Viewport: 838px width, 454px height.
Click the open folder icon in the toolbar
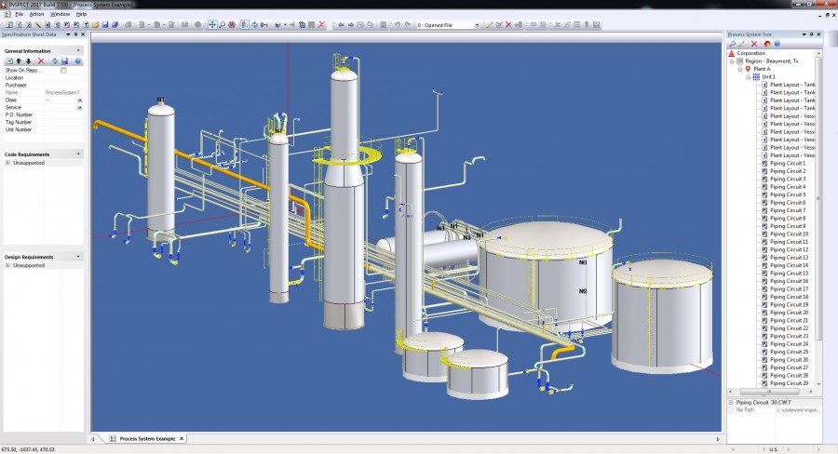[x=96, y=24]
